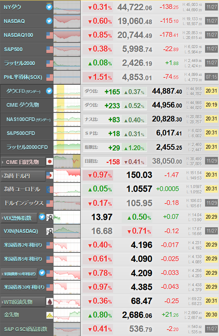The image size is (219, 336).
Task: Open the CME ダウ先物 link
Action: (22, 105)
